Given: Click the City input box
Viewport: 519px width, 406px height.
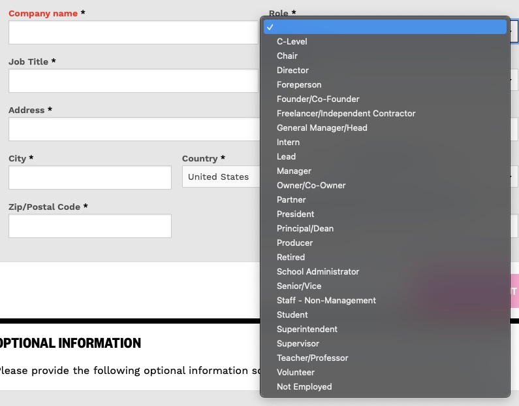Looking at the screenshot, I should (90, 177).
